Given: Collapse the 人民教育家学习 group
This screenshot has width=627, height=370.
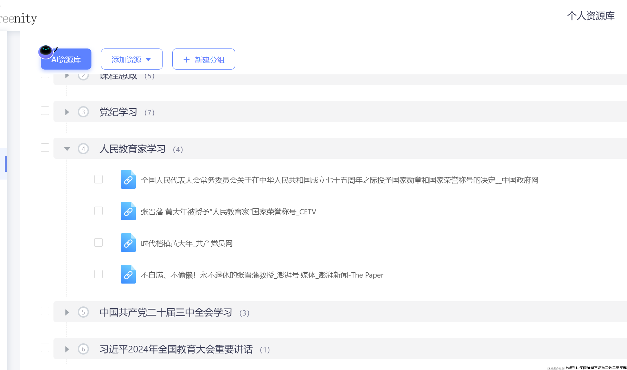Looking at the screenshot, I should (x=67, y=149).
